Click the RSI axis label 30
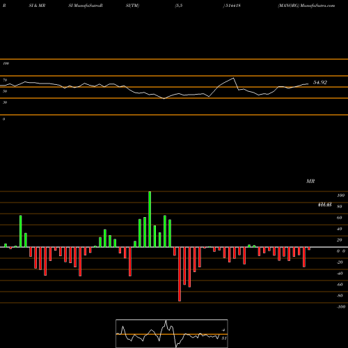This screenshot has height=348, width=348. 5,102
